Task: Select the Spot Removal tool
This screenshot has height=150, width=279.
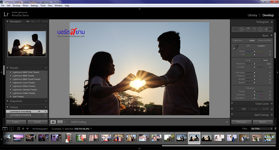Action: pos(242,29)
